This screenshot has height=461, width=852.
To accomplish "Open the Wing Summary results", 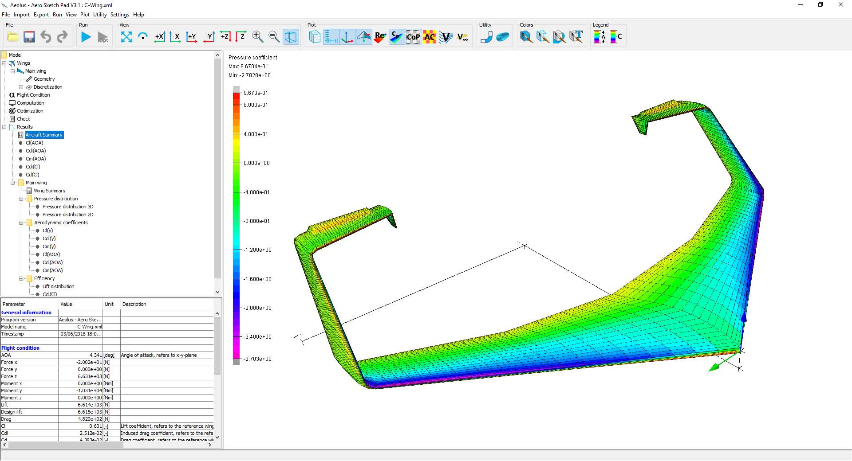I will pyautogui.click(x=49, y=191).
